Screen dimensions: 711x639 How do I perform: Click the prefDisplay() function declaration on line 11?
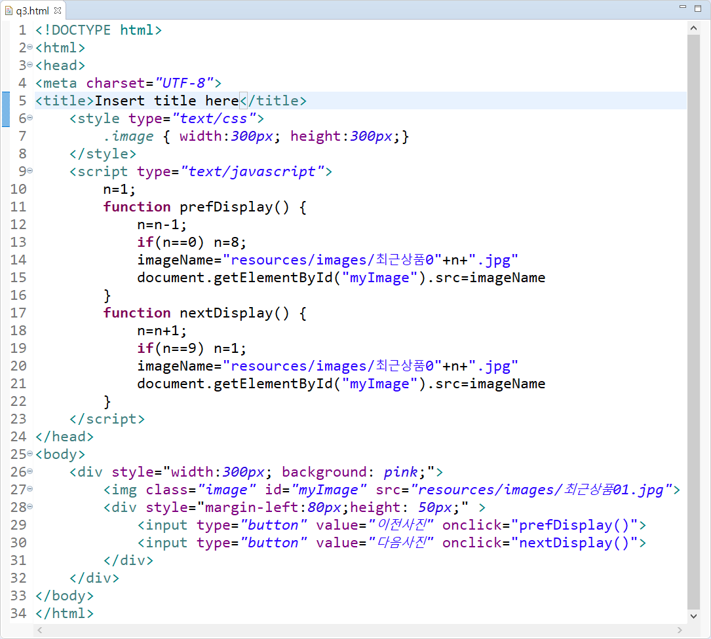tap(205, 207)
